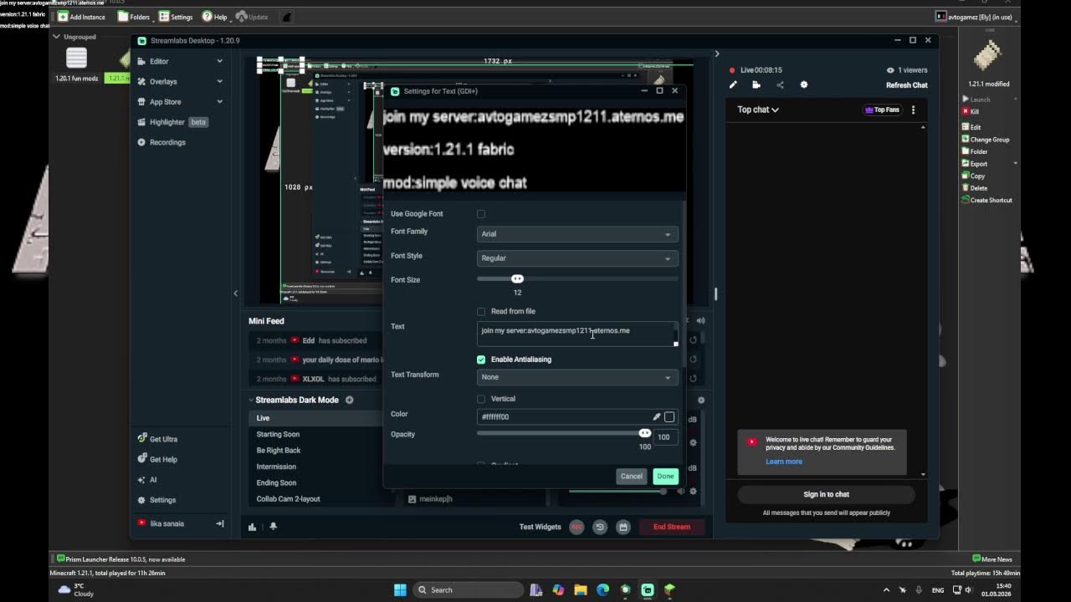Image resolution: width=1071 pixels, height=602 pixels.
Task: Open Microsoft Edge from the taskbar
Action: (603, 589)
